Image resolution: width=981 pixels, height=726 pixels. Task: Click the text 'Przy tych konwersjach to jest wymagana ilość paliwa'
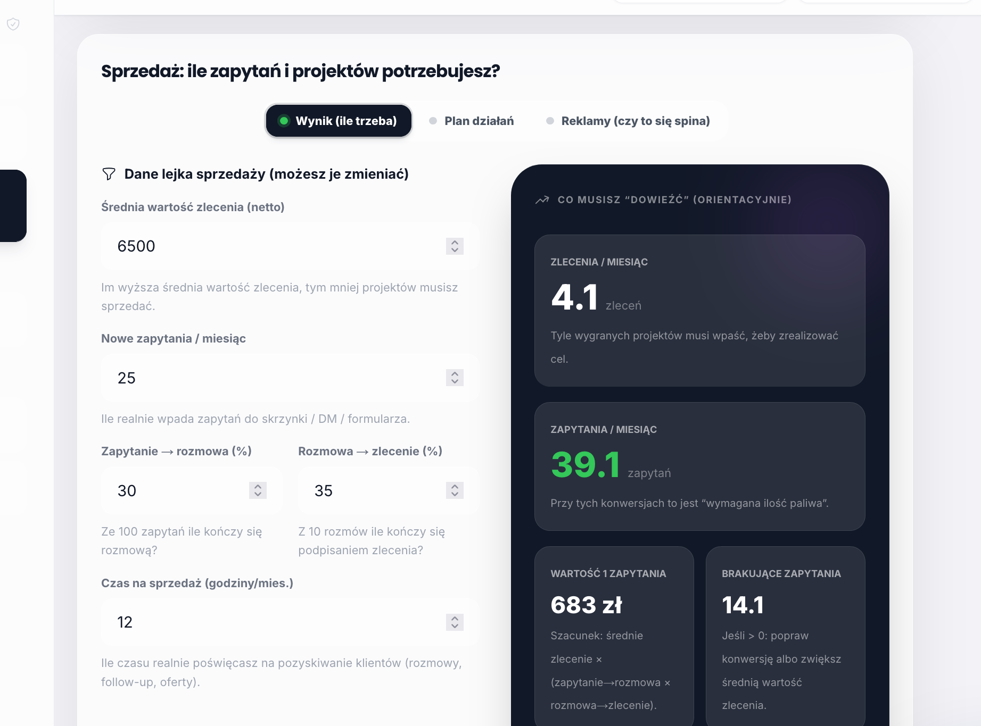[x=689, y=503]
